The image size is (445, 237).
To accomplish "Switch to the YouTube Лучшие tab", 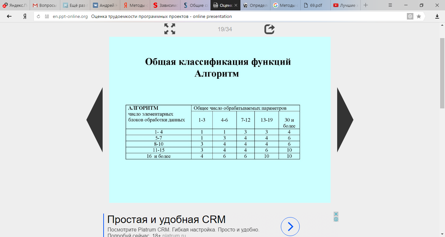I will click(x=345, y=5).
